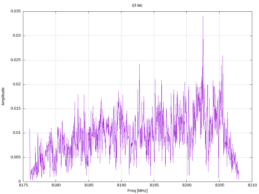Viewport: 259px width, 194px height.
Task: Click the y-axis tick label 0.01
Action: click(17, 133)
